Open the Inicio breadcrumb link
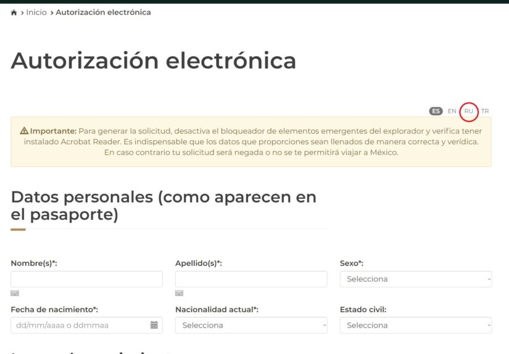Image resolution: width=509 pixels, height=354 pixels. [36, 12]
